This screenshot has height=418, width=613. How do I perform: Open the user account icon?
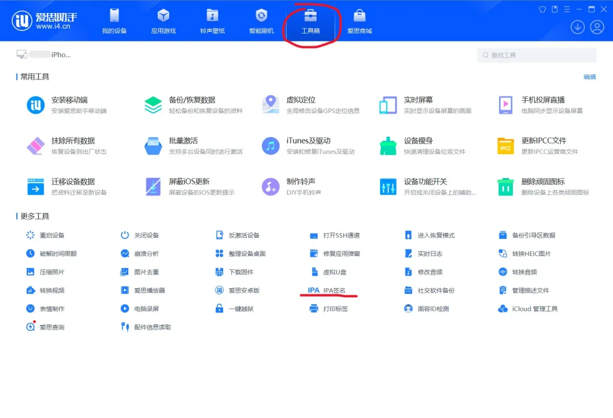tap(597, 27)
